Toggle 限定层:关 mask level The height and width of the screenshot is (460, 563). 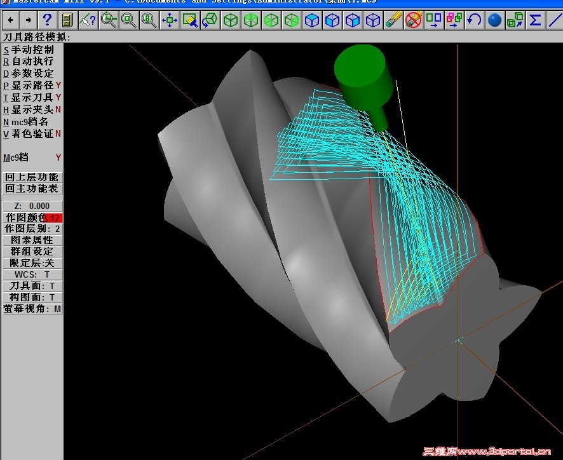(x=32, y=263)
